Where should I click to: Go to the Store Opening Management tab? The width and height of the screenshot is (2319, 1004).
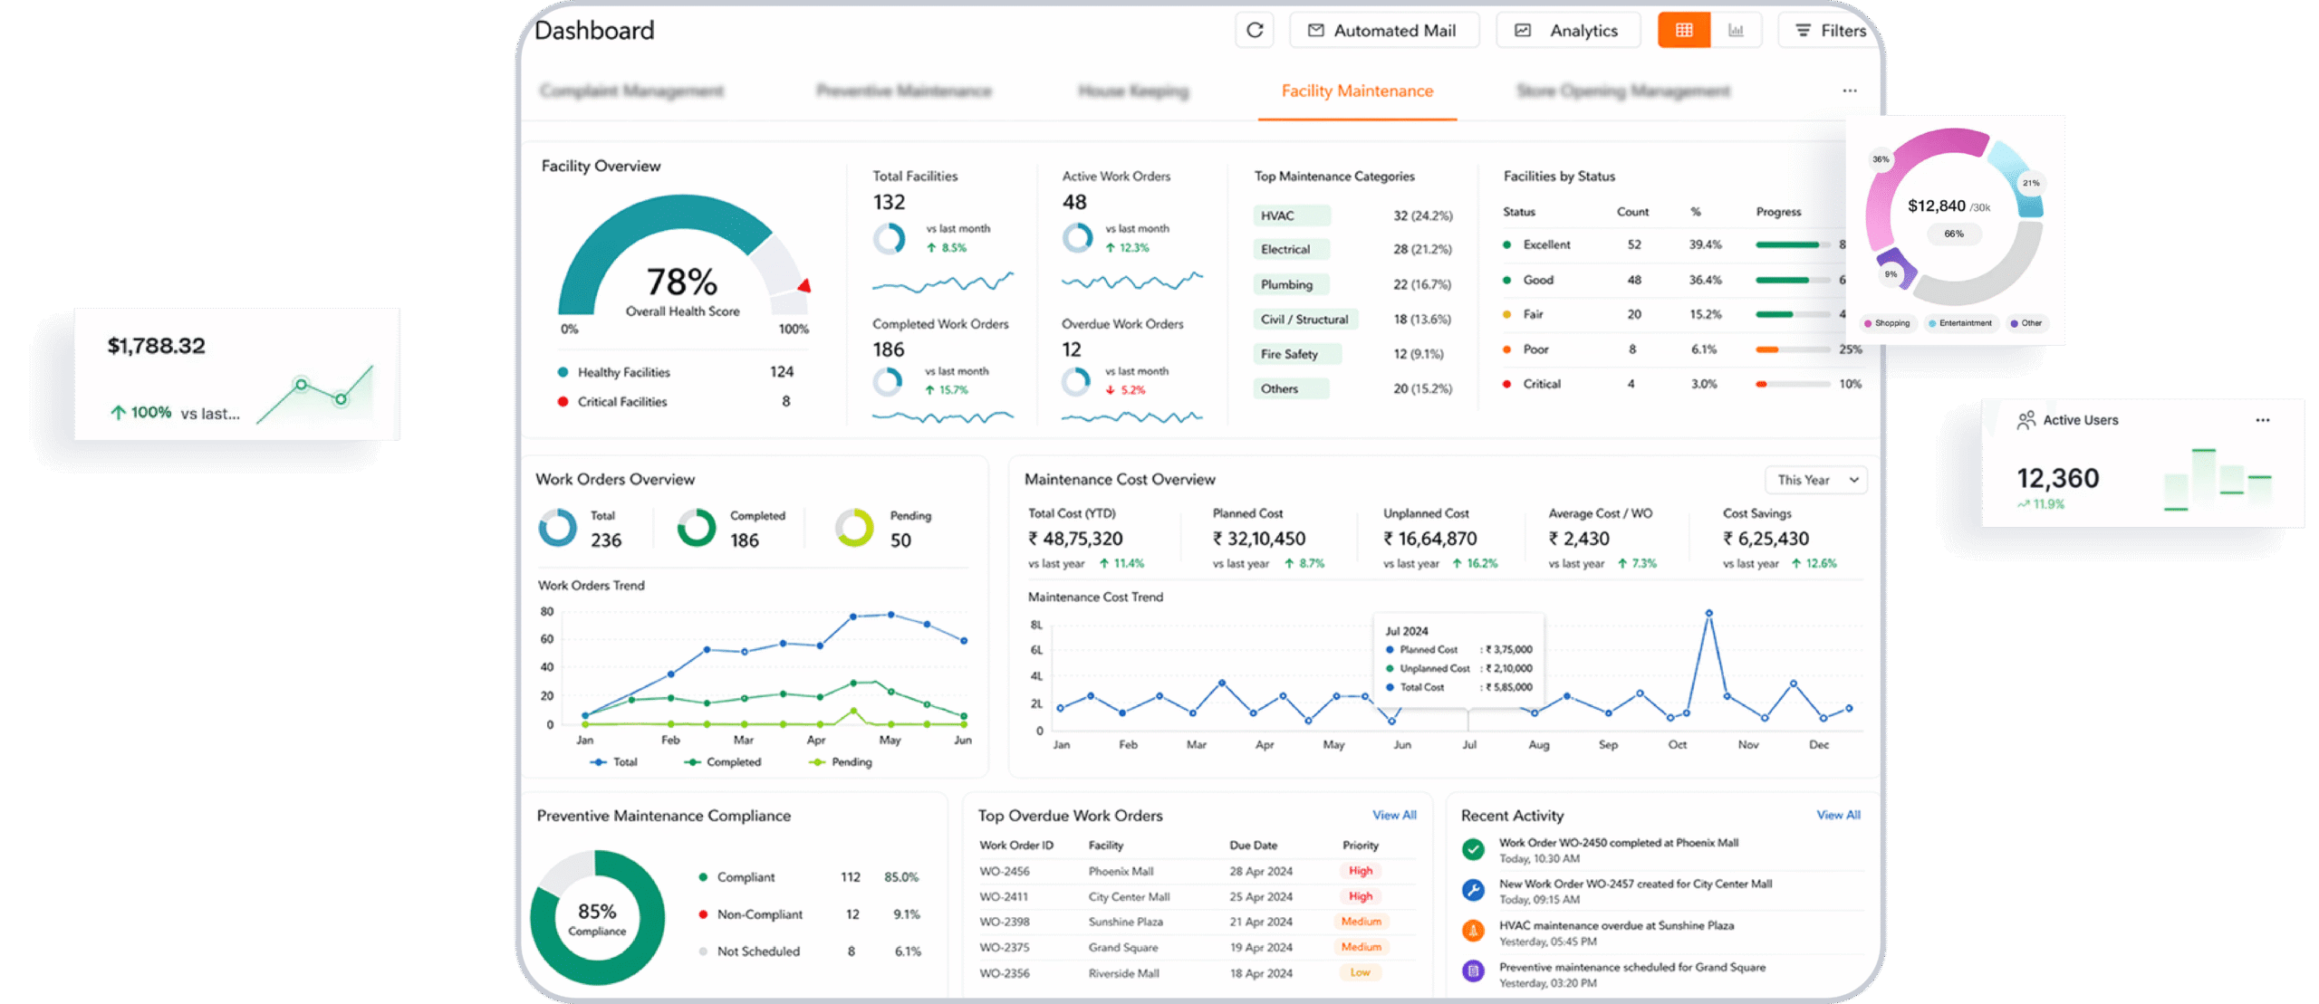point(1622,91)
